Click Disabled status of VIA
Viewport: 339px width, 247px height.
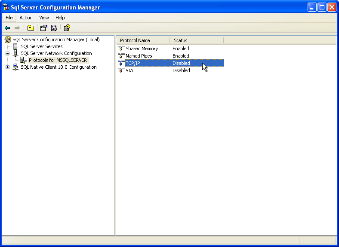click(181, 70)
